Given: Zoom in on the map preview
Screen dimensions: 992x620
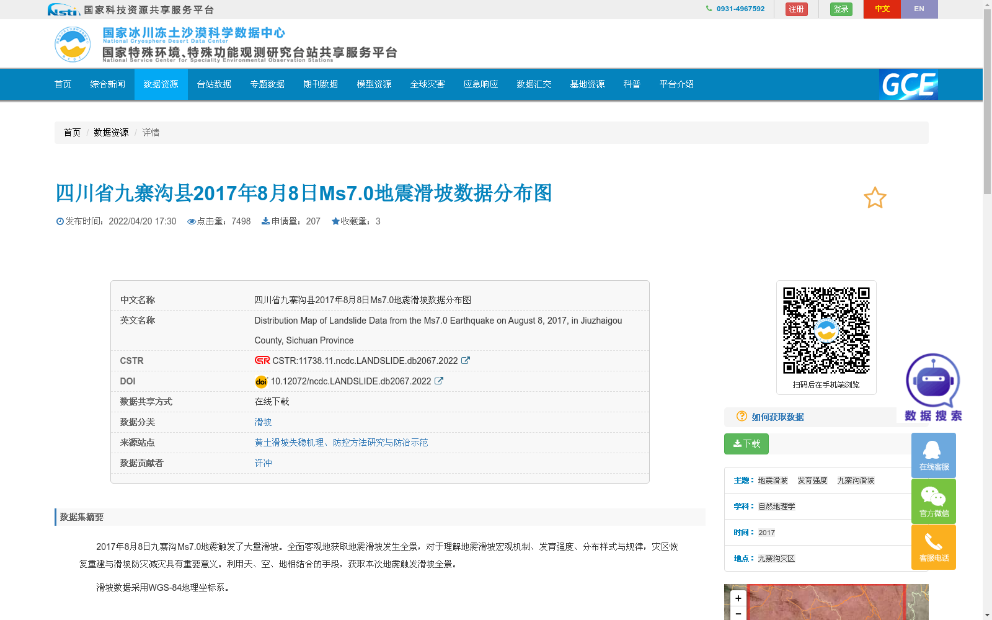Looking at the screenshot, I should [738, 598].
